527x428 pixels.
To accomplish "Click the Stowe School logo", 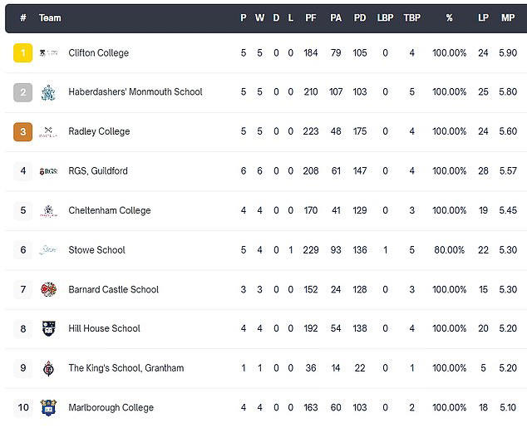I will click(x=48, y=250).
